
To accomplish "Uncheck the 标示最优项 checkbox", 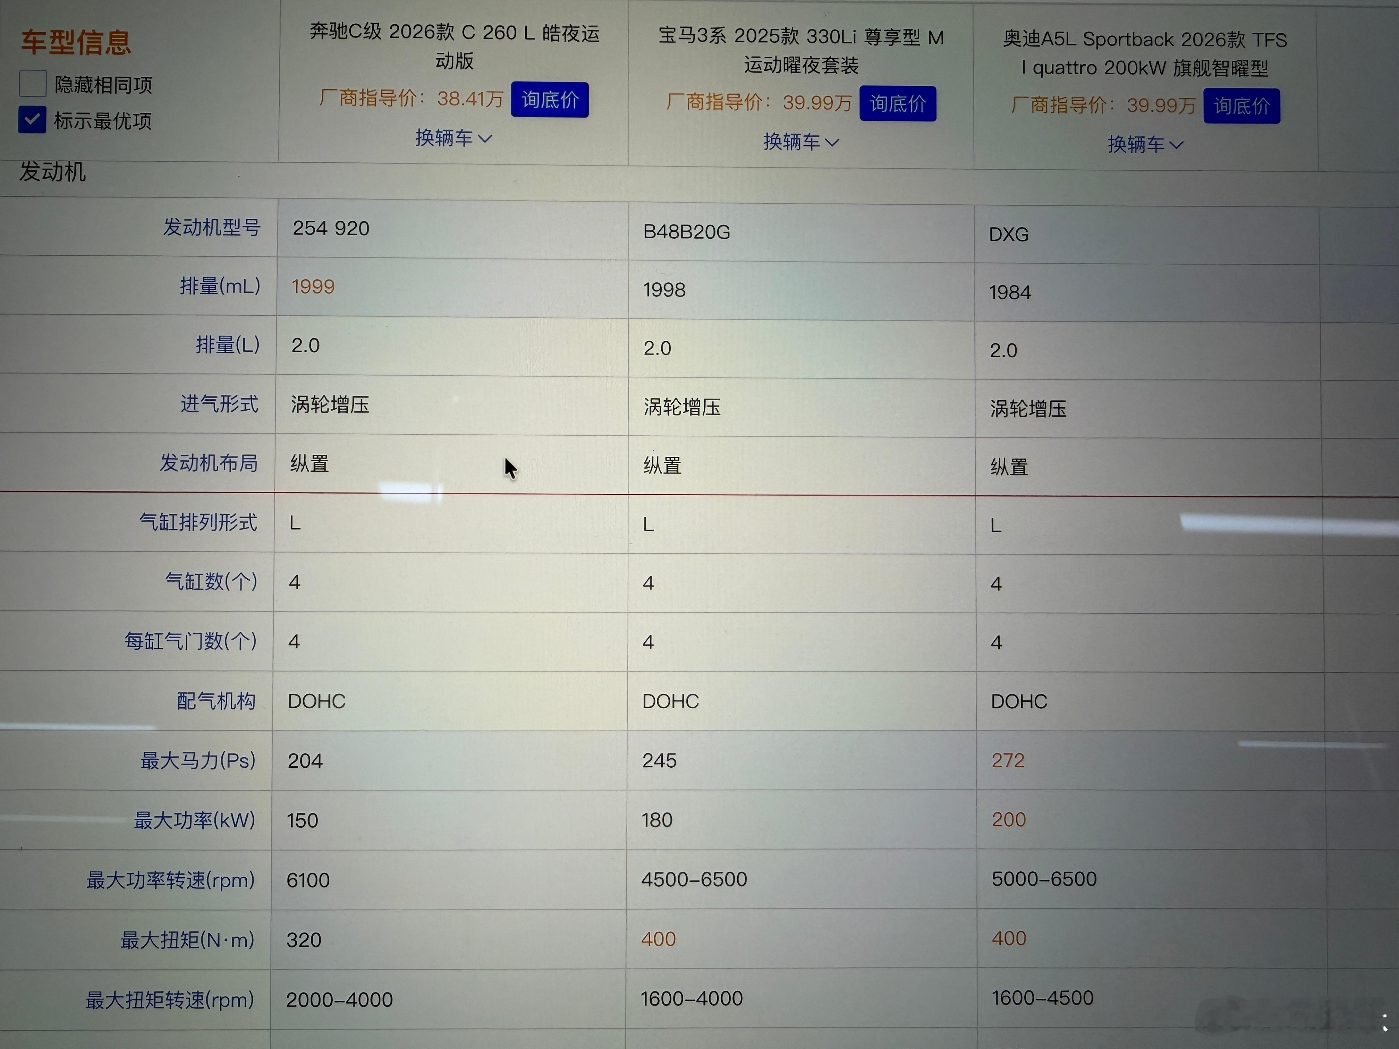I will 32,120.
